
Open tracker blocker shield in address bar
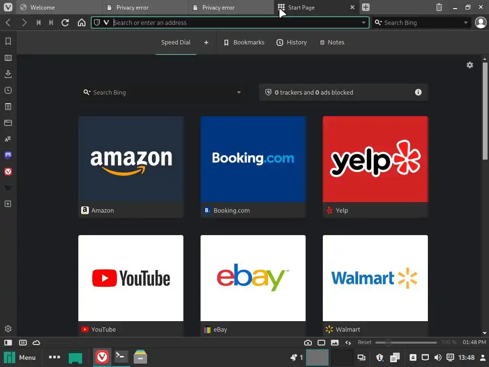97,22
